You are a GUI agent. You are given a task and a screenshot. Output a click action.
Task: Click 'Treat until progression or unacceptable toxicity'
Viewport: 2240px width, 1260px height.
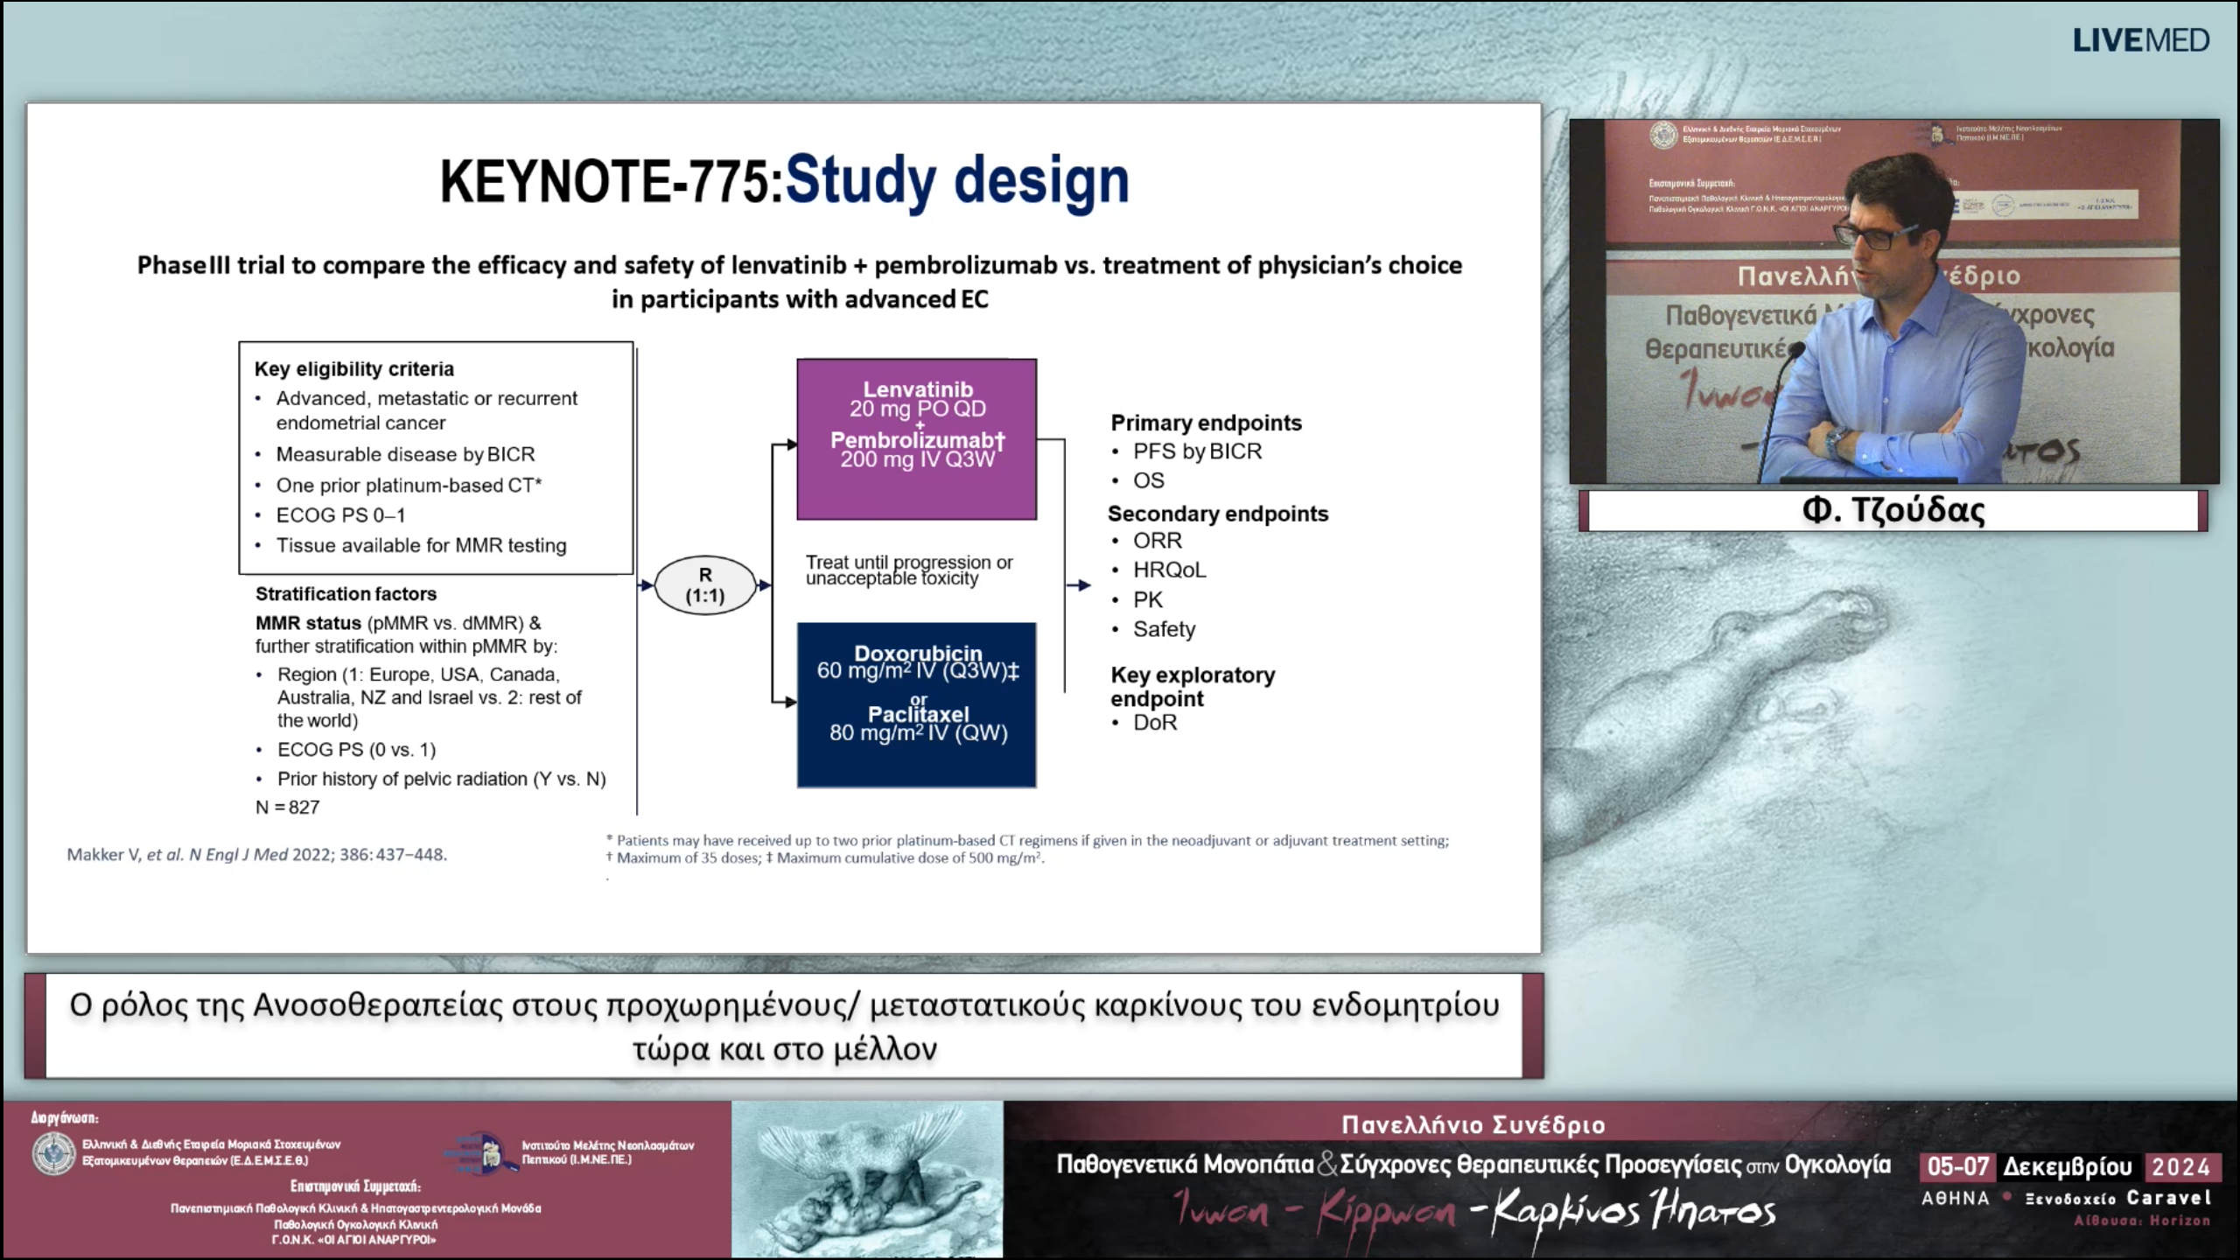click(909, 570)
